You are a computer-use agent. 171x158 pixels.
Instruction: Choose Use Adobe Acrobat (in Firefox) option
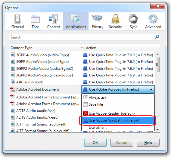tap(118, 120)
